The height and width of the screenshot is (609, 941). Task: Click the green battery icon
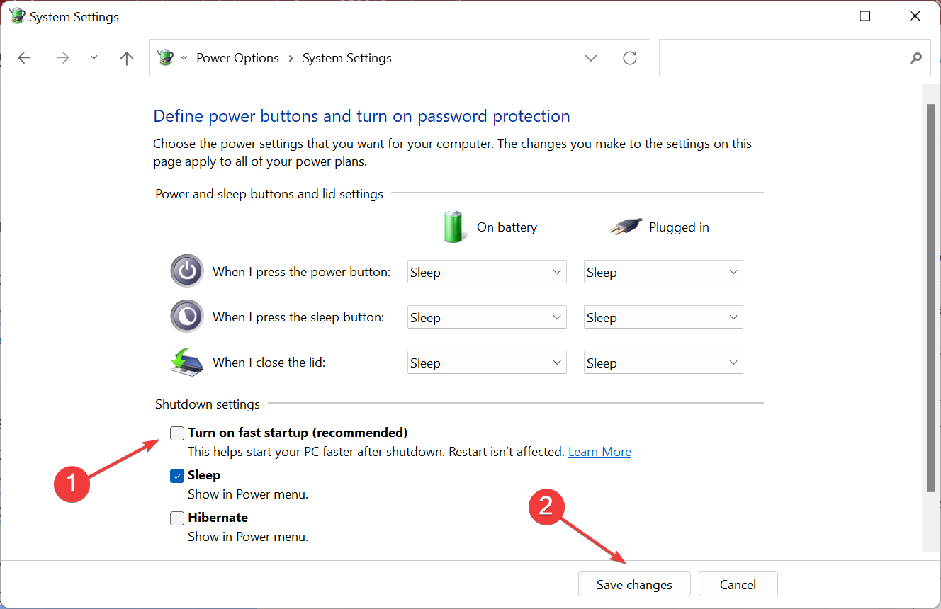[453, 226]
